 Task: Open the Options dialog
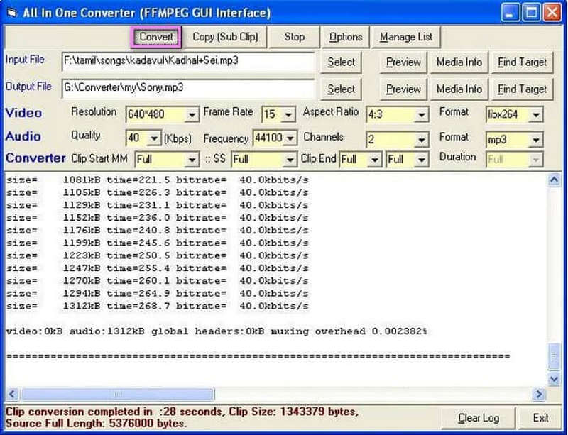[x=346, y=36]
